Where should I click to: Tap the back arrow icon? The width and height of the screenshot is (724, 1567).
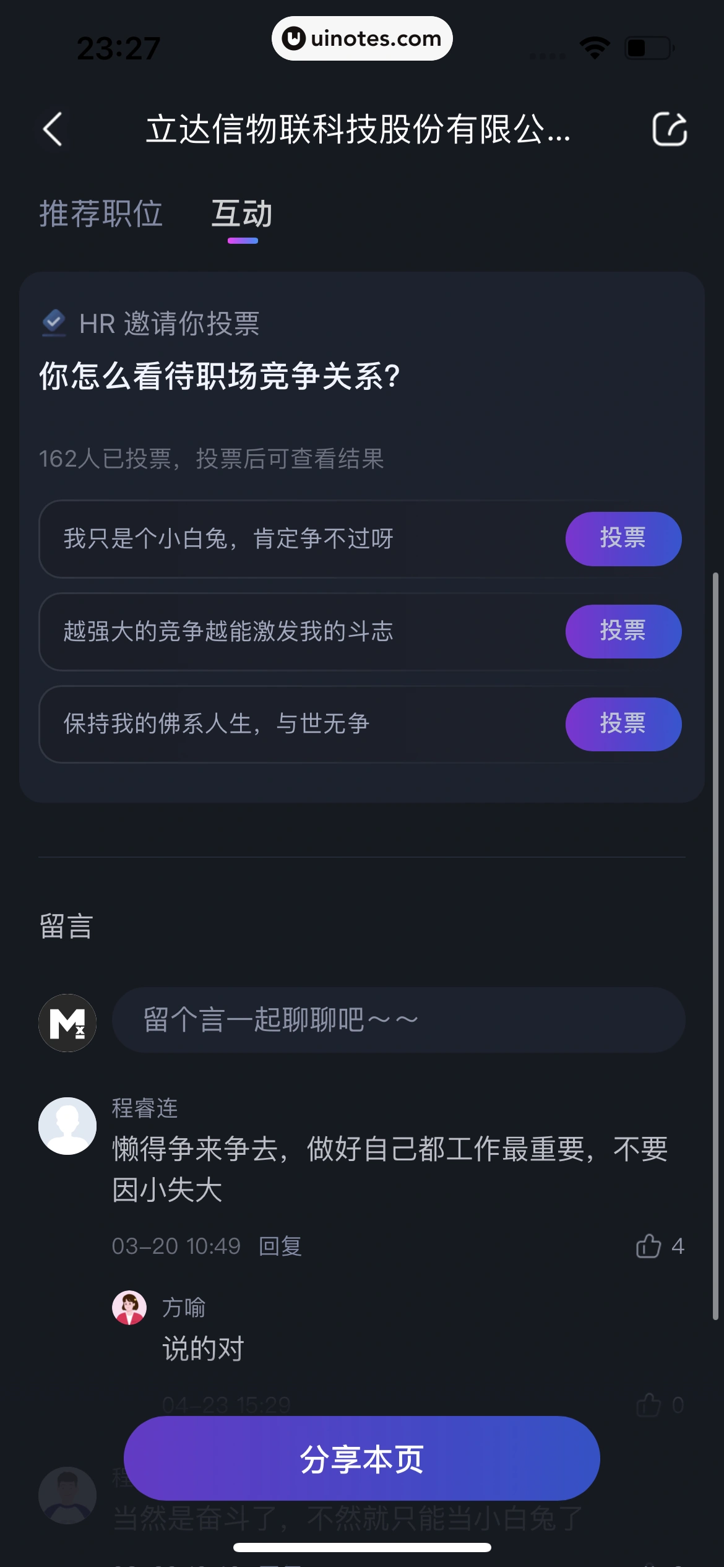(x=53, y=129)
